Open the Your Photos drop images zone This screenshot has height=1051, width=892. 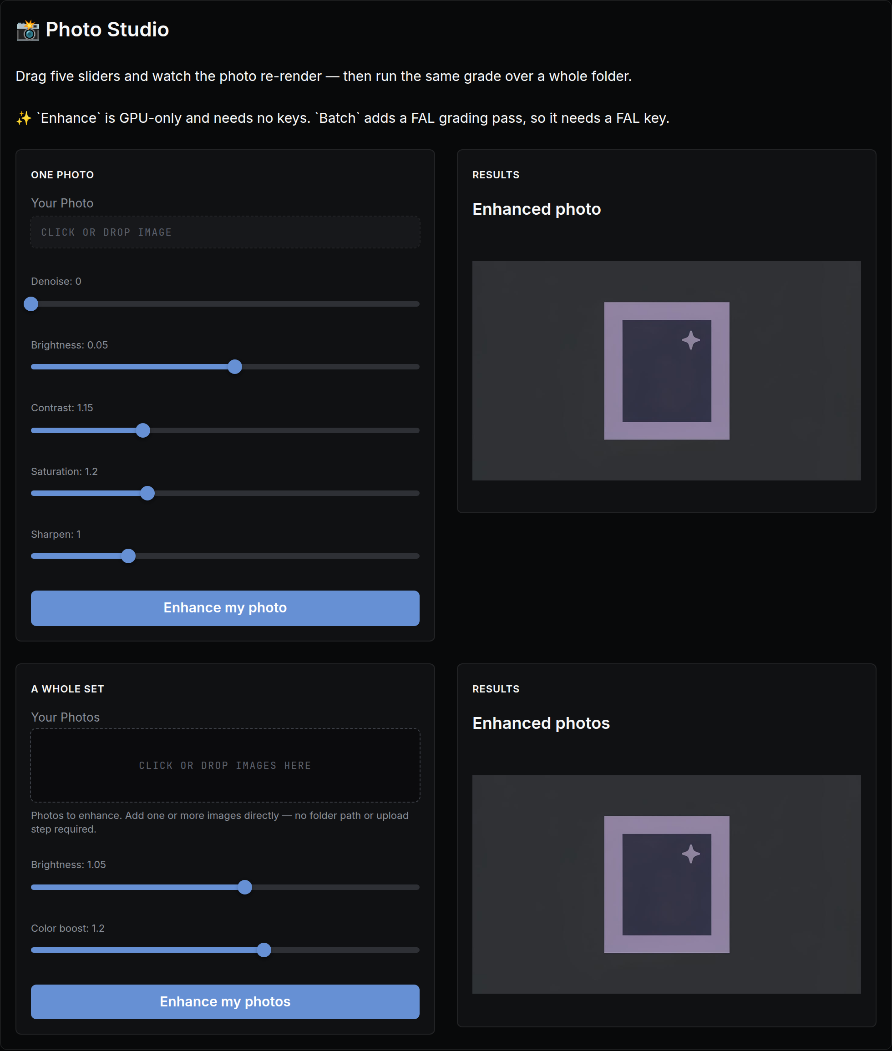point(225,765)
